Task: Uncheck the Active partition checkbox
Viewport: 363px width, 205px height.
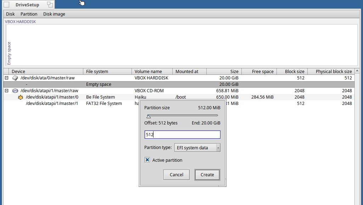Action: 147,160
